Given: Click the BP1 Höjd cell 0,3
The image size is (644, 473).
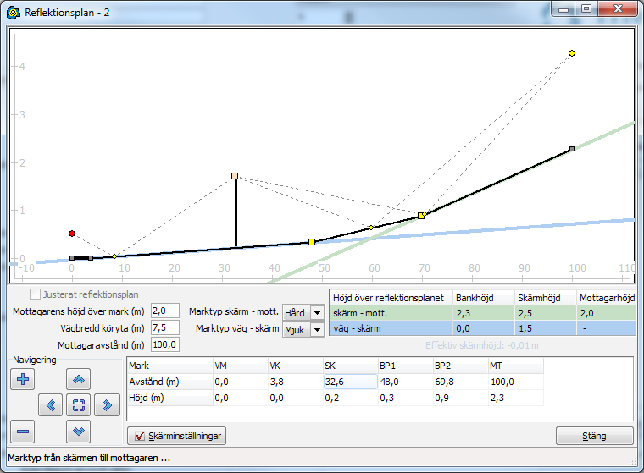Looking at the screenshot, I should 405,398.
